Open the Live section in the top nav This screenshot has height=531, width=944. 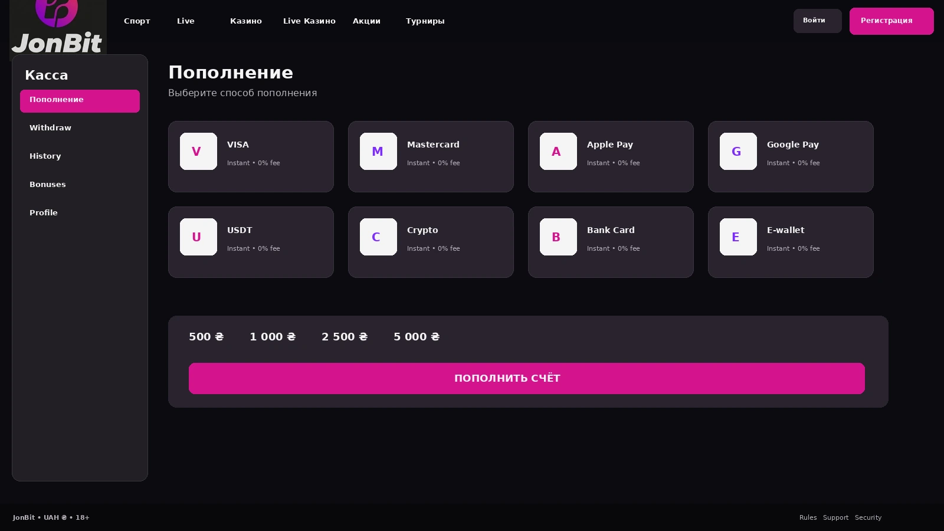click(x=186, y=21)
